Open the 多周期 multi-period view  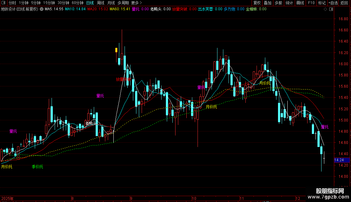[123, 3]
